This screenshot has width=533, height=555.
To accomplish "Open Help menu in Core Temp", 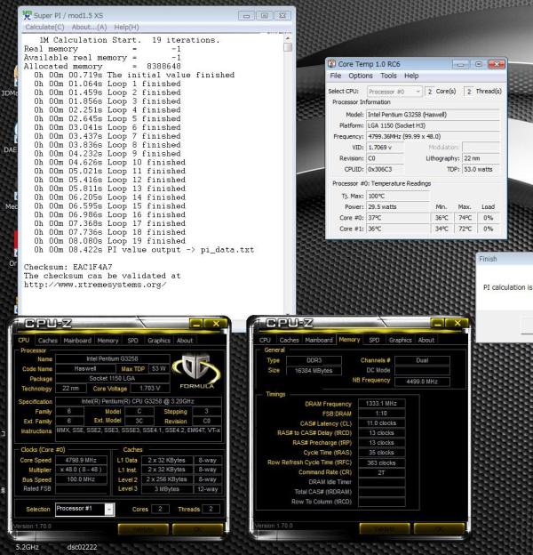I will pos(411,76).
